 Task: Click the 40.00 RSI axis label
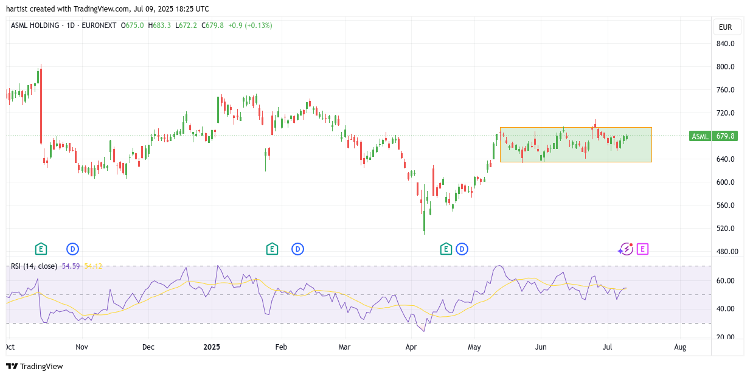click(725, 309)
